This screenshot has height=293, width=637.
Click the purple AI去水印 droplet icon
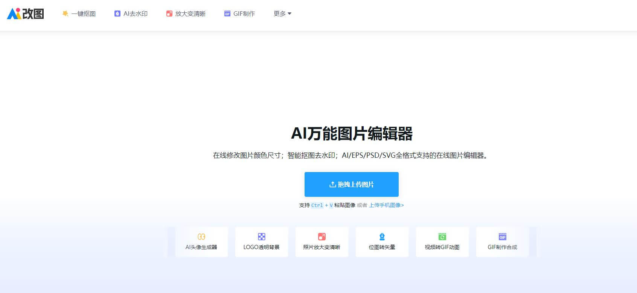117,14
